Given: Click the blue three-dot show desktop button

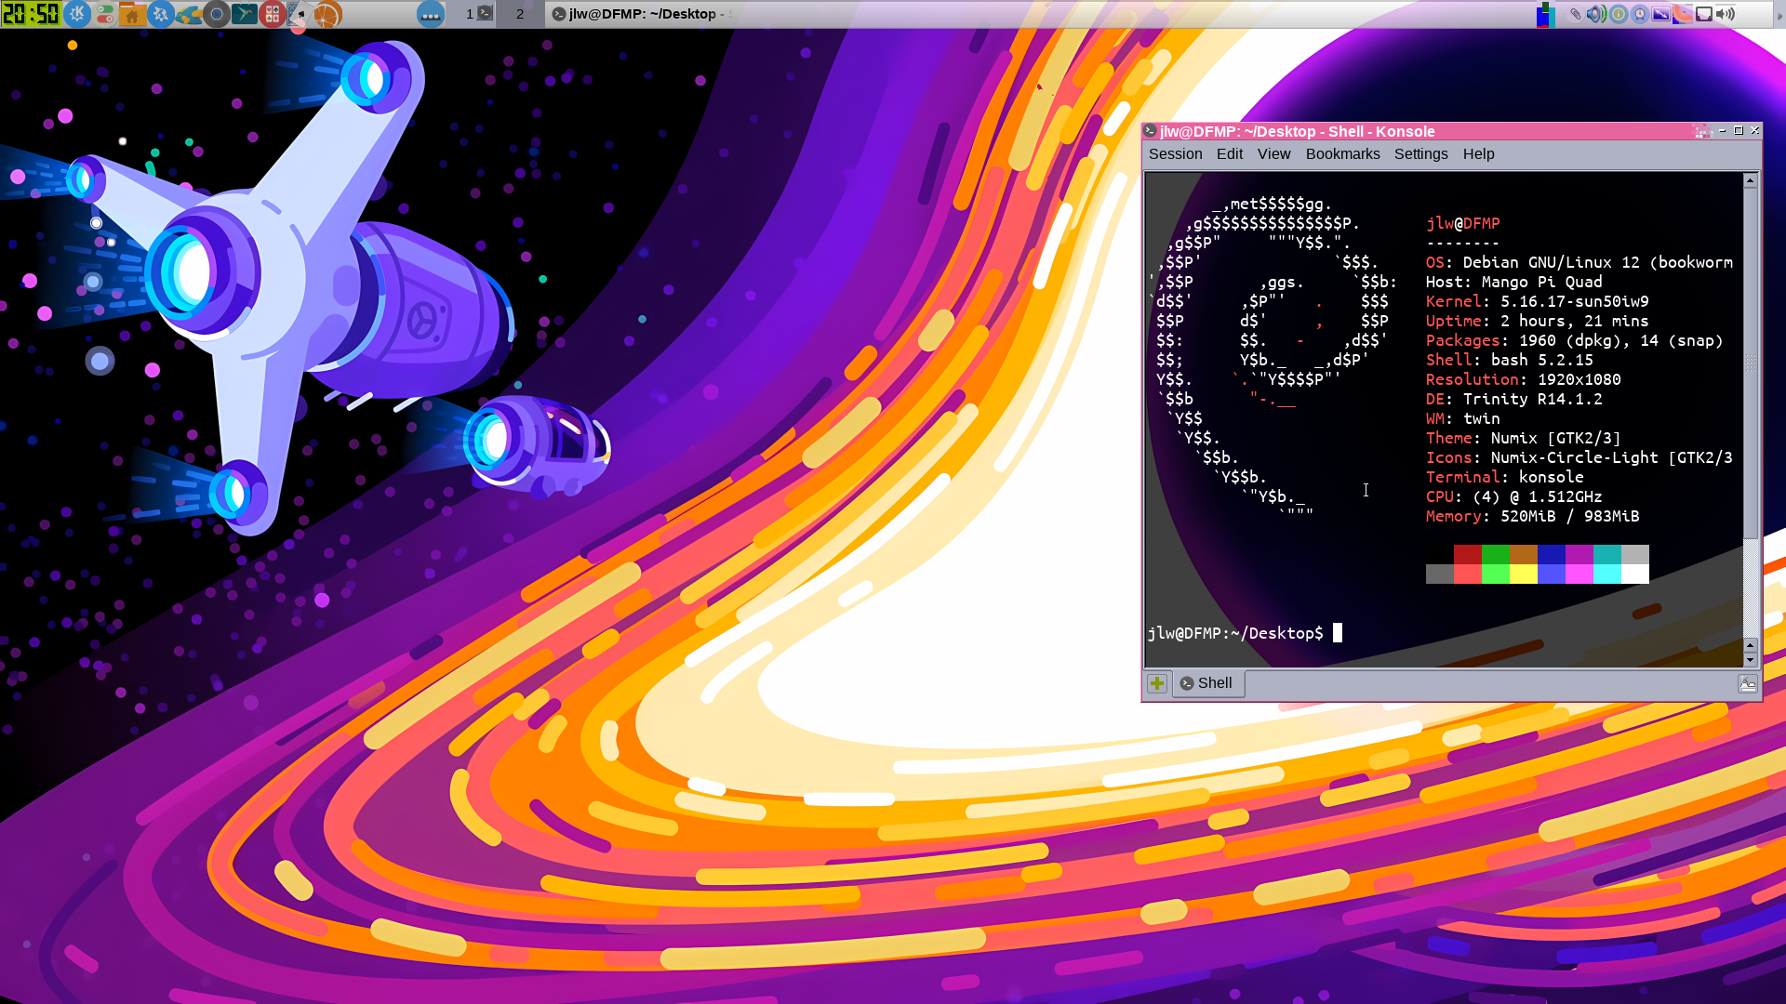Looking at the screenshot, I should pyautogui.click(x=430, y=14).
